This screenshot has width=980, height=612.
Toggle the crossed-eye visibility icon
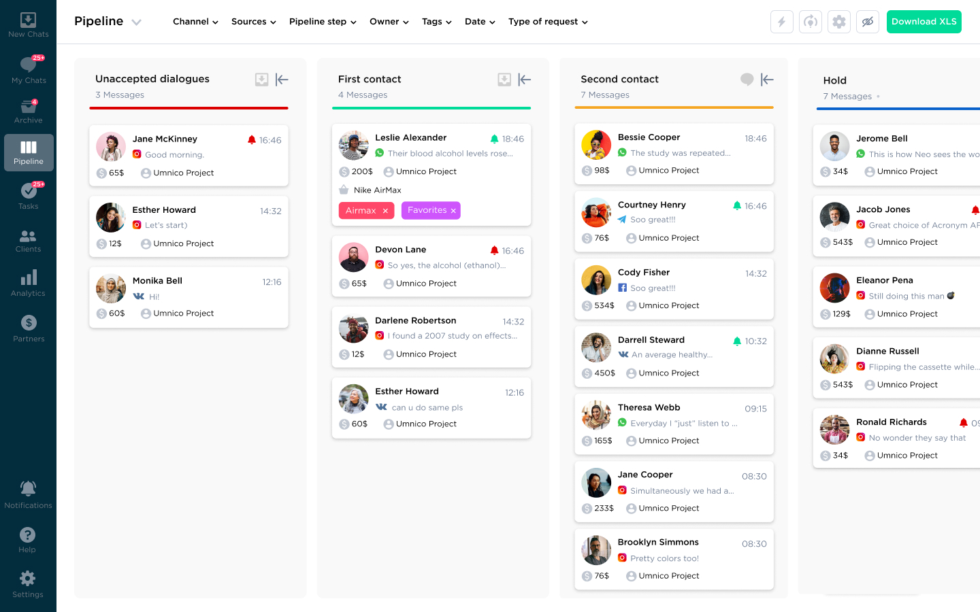pos(868,22)
